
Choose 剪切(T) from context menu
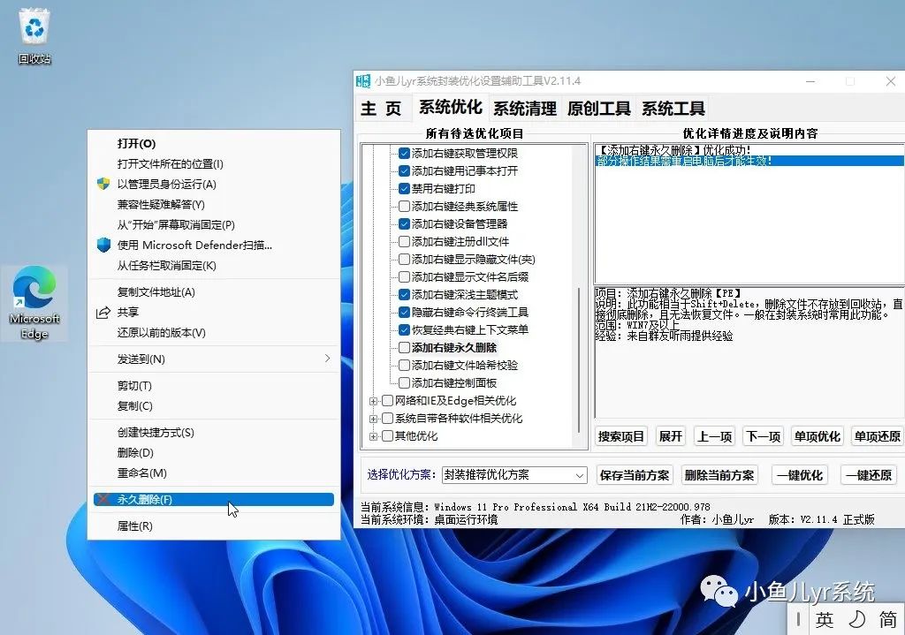tap(214, 386)
